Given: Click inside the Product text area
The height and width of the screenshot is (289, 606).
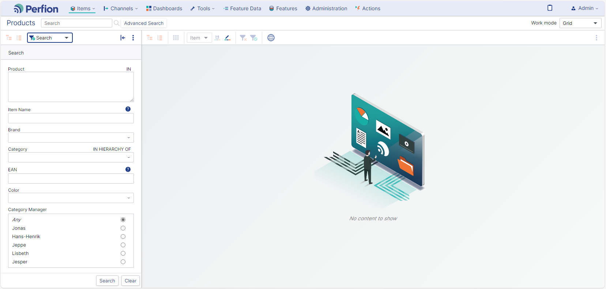Looking at the screenshot, I should click(x=71, y=87).
